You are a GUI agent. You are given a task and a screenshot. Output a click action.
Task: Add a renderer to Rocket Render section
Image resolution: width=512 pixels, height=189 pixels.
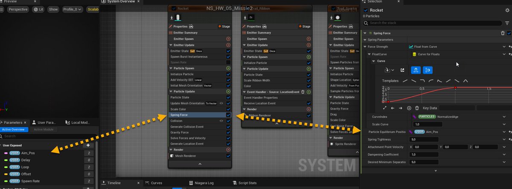click(x=228, y=150)
